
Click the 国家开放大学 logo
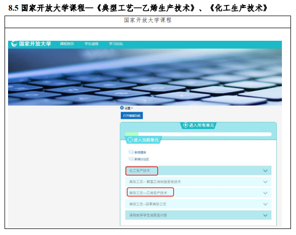pos(31,44)
